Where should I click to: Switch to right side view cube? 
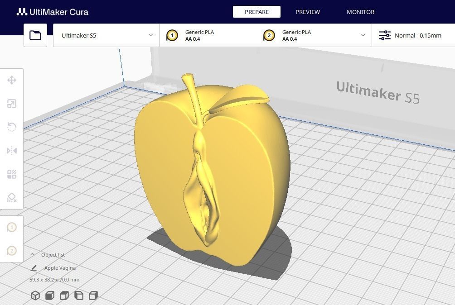[93, 296]
